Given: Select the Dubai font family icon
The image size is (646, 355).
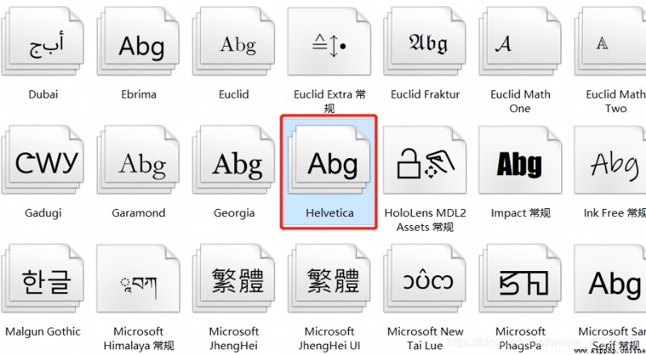Looking at the screenshot, I should click(x=43, y=41).
